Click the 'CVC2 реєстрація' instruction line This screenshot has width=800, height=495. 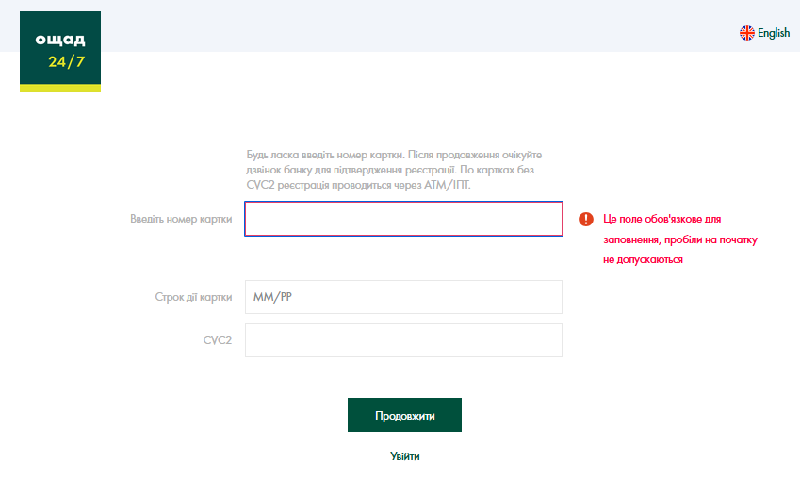click(358, 185)
